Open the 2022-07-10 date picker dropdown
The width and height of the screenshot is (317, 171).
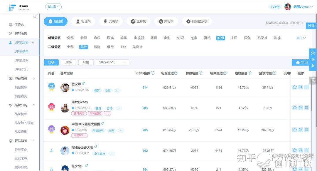point(112,62)
